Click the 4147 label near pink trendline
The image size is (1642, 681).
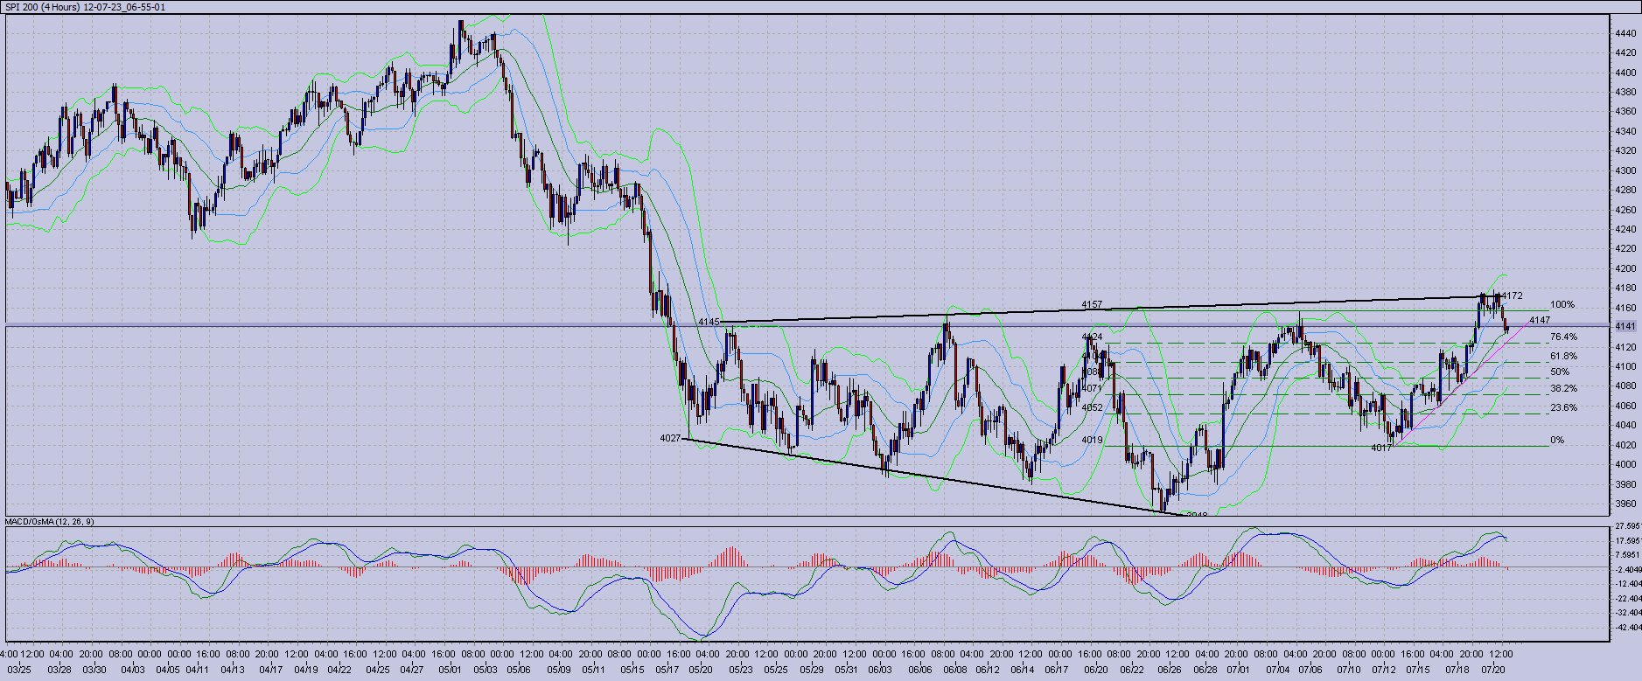[1540, 321]
